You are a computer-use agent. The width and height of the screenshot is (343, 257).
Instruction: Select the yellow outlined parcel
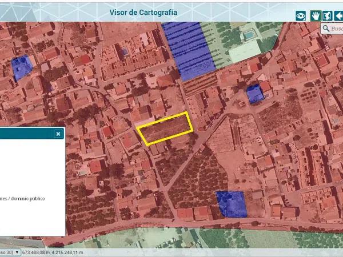pos(165,128)
